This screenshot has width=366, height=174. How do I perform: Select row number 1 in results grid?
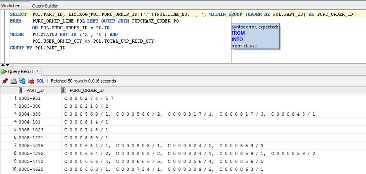9,98
